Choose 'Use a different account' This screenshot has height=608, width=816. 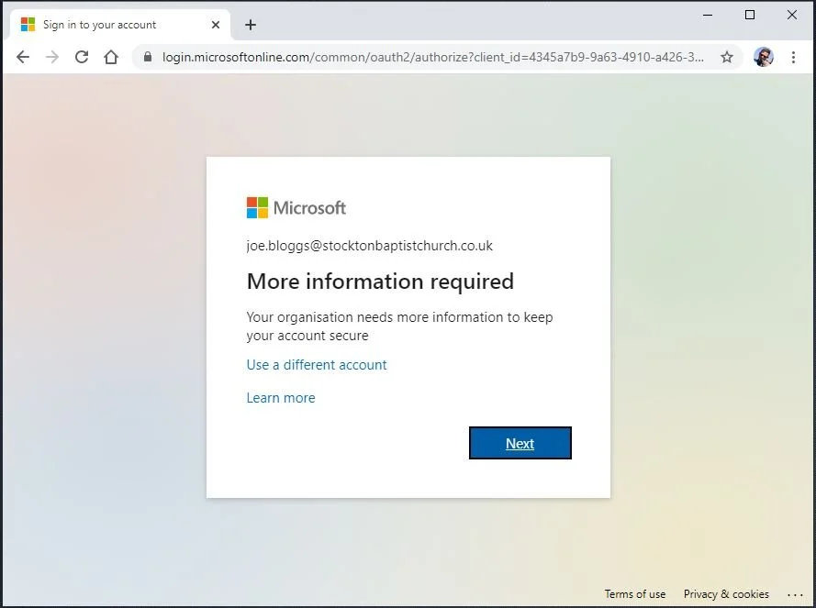(x=317, y=365)
